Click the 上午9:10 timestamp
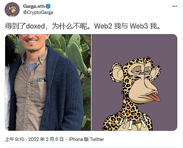The image size is (183, 148). [15, 139]
